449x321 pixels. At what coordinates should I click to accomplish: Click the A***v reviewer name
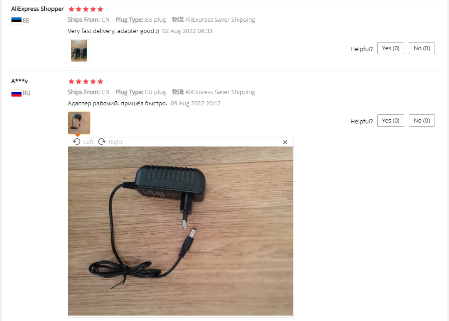19,81
